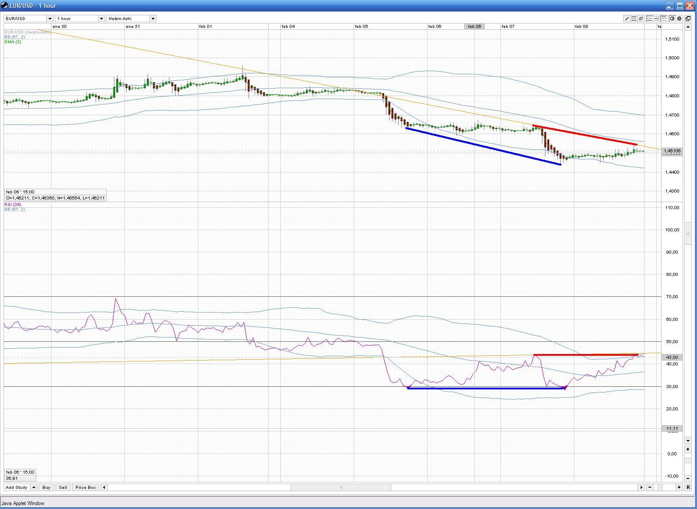
Task: Click the horizontal time scrollbar thumb
Action: pos(341,487)
